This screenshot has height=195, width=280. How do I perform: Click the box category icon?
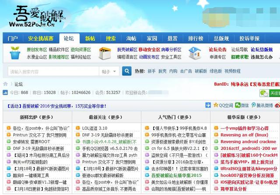[x=105, y=53]
